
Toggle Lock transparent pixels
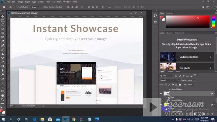(166, 85)
